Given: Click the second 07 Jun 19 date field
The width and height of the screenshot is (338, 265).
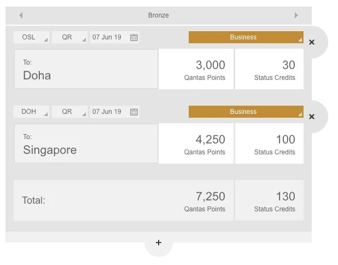Looking at the screenshot, I should point(115,112).
